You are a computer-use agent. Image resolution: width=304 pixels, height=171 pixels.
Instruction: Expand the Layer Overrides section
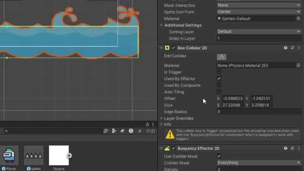tap(161, 118)
